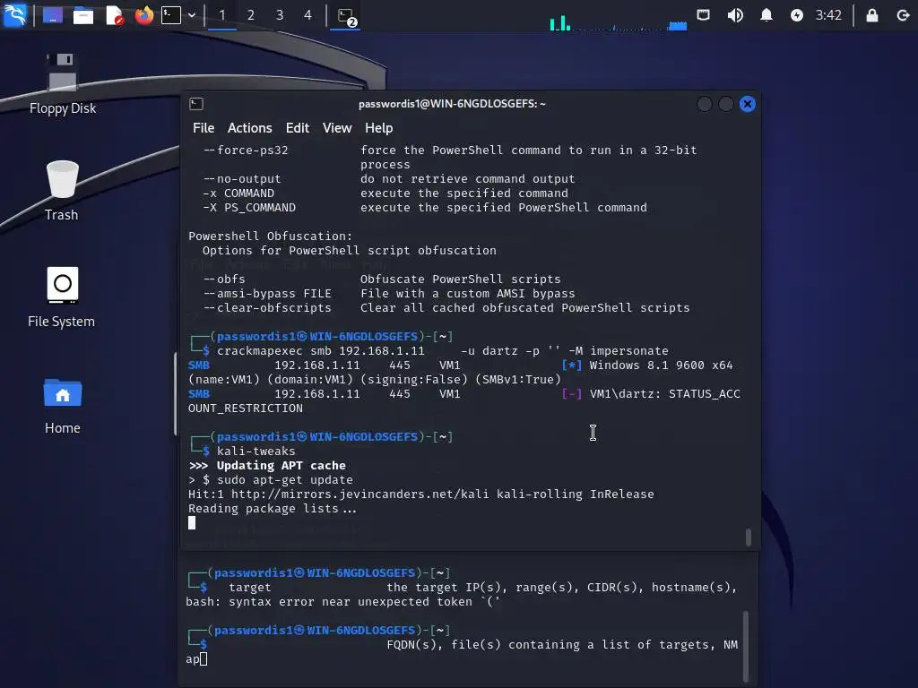
Task: Select the Trash desktop icon
Action: point(62,190)
